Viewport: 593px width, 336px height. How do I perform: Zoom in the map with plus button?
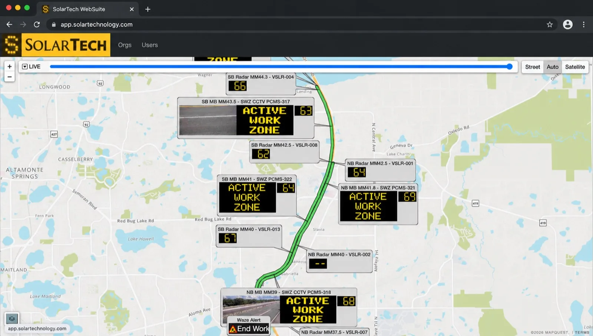click(x=10, y=67)
